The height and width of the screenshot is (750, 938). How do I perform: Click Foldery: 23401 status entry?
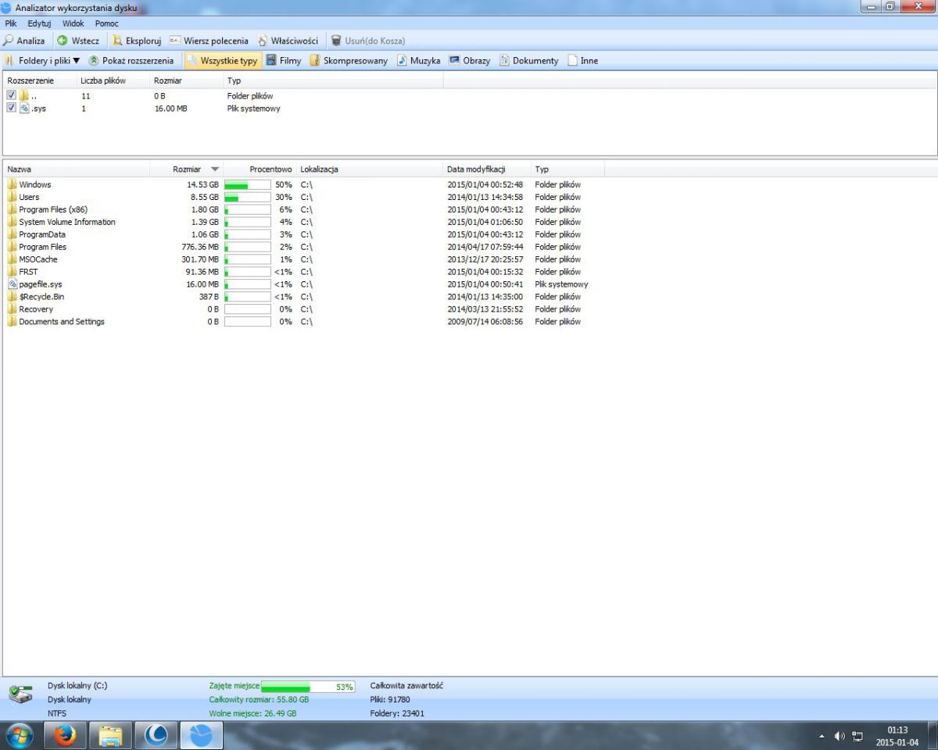pos(397,713)
